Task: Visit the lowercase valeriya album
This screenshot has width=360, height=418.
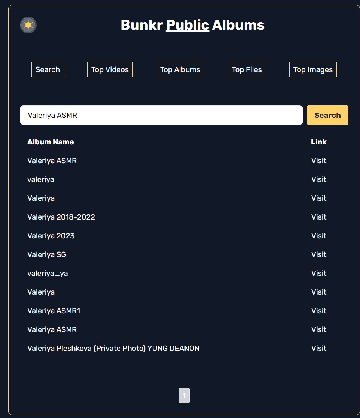Action: pyautogui.click(x=318, y=179)
